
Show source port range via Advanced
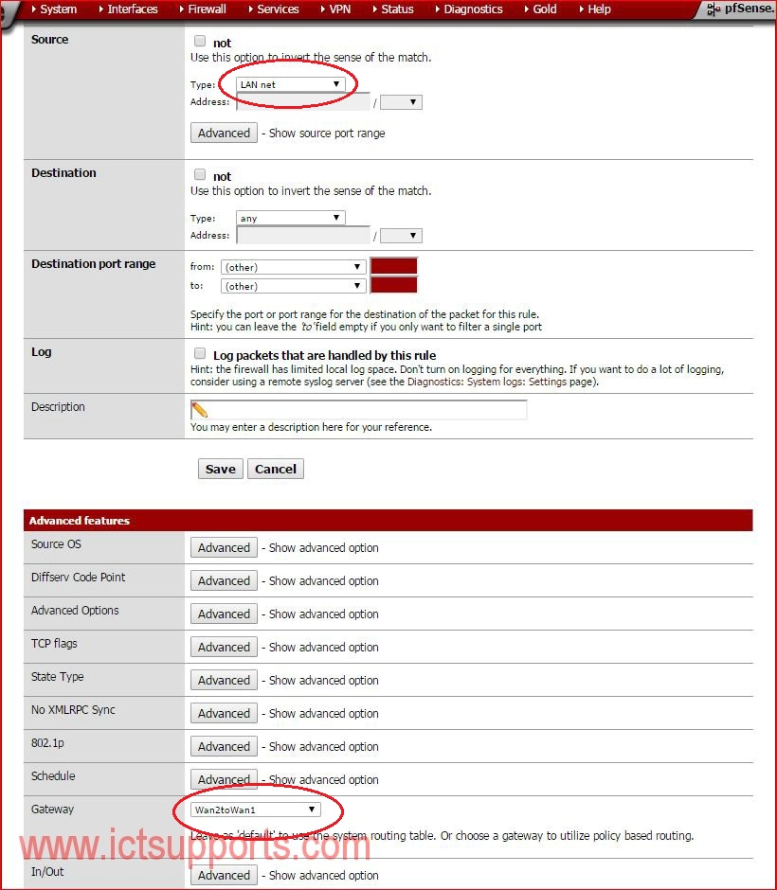click(x=224, y=133)
